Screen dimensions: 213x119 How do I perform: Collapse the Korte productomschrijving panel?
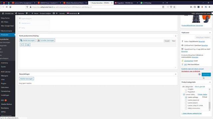click(175, 36)
